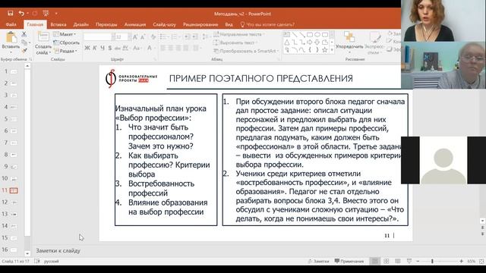Toggle strikethrough formatting

[x=118, y=48]
